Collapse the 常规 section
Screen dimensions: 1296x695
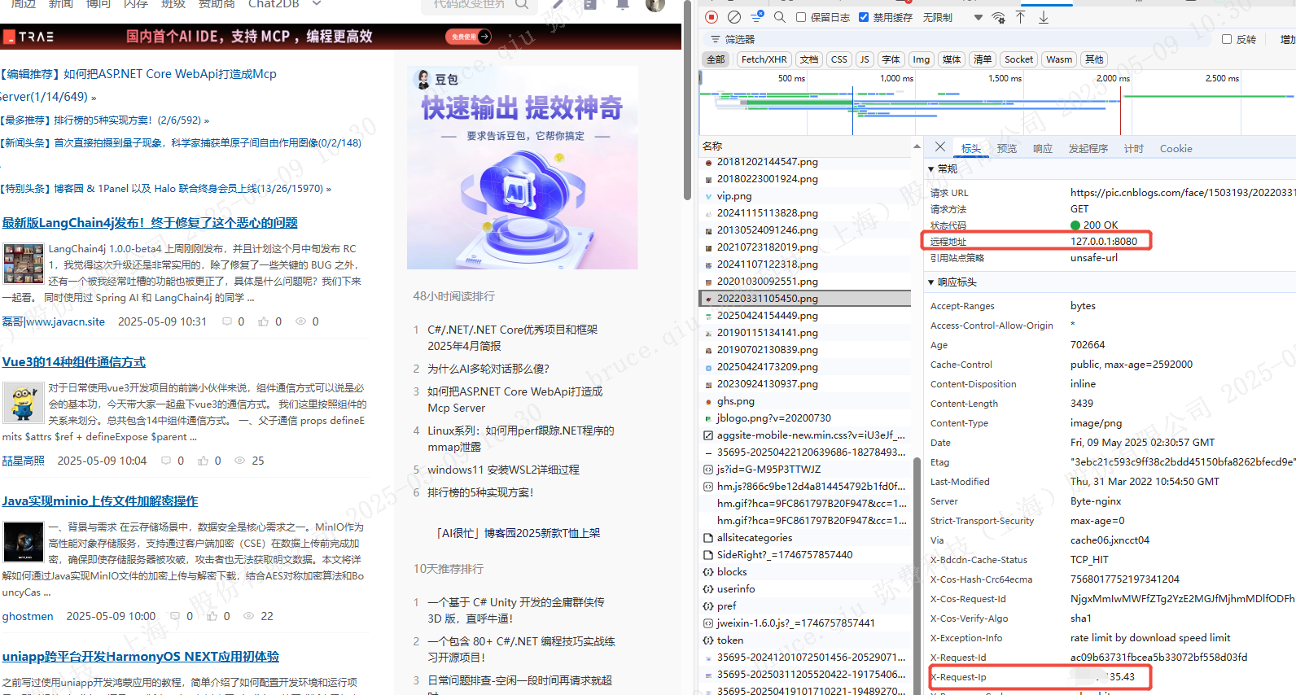coord(931,169)
